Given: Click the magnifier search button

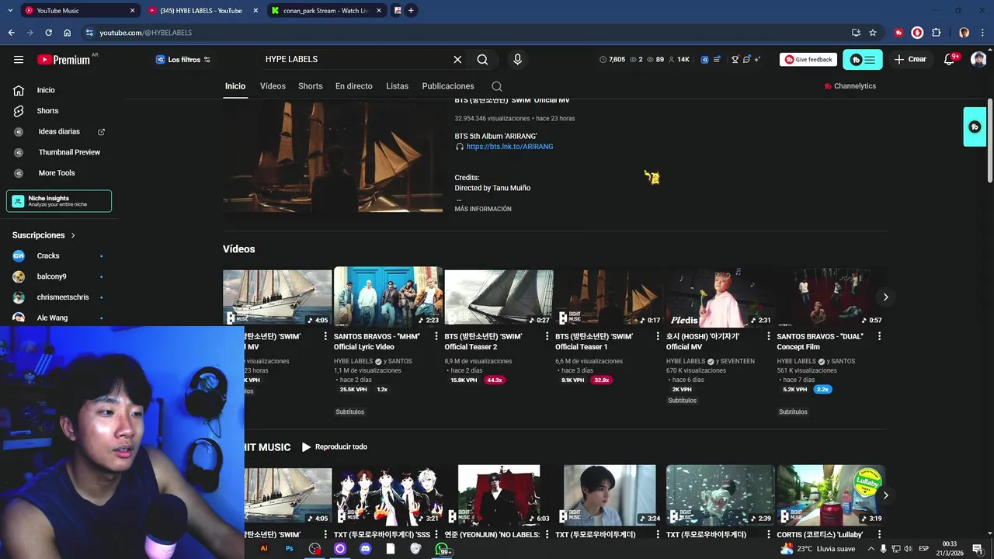Looking at the screenshot, I should [482, 60].
